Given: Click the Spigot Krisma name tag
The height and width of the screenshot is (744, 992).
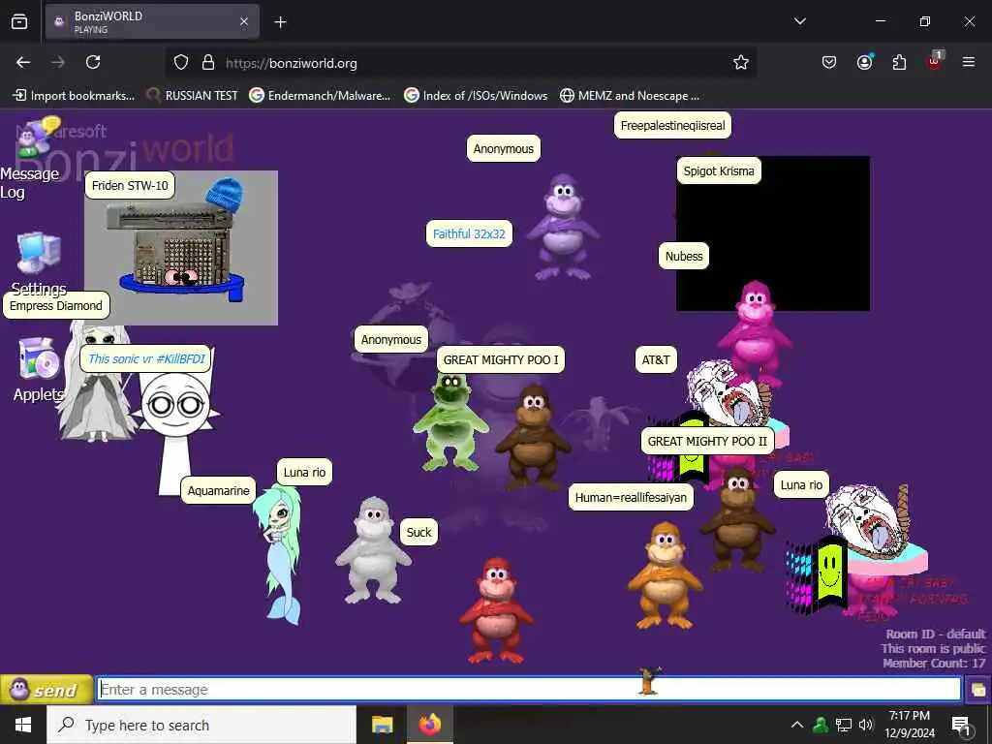Looking at the screenshot, I should [719, 170].
